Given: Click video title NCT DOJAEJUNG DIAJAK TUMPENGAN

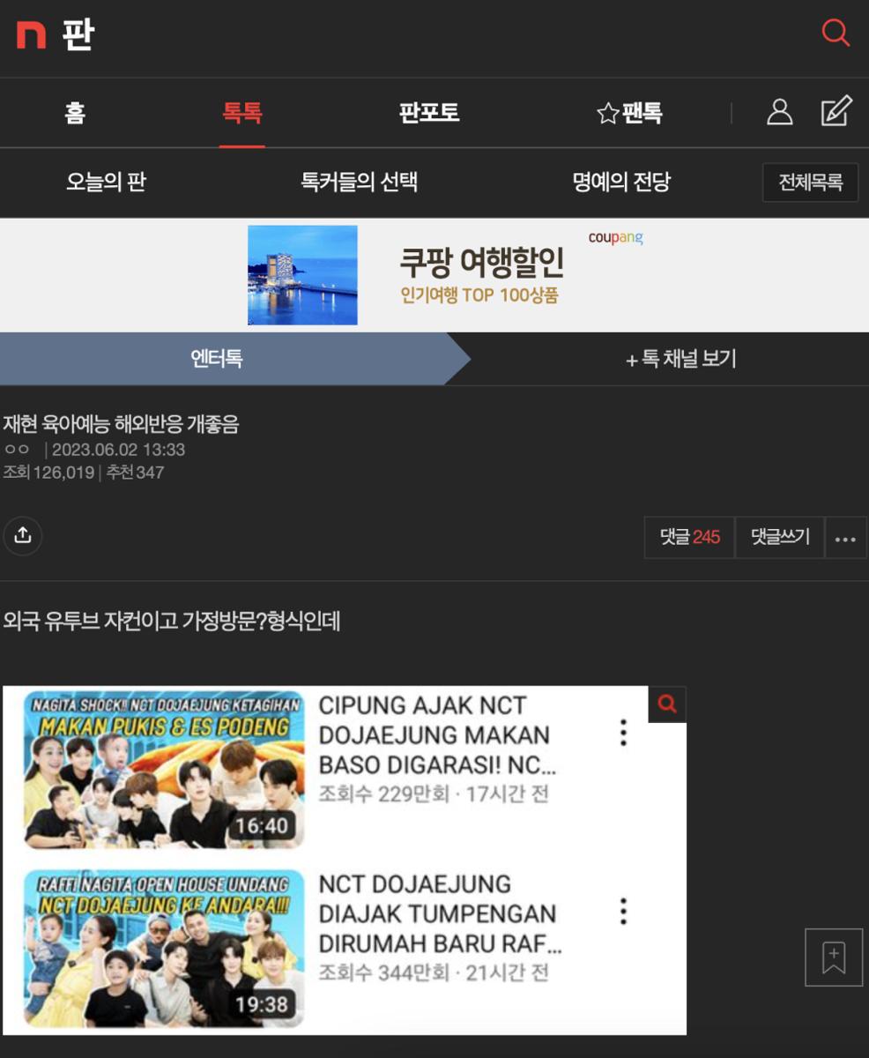Looking at the screenshot, I should point(440,913).
